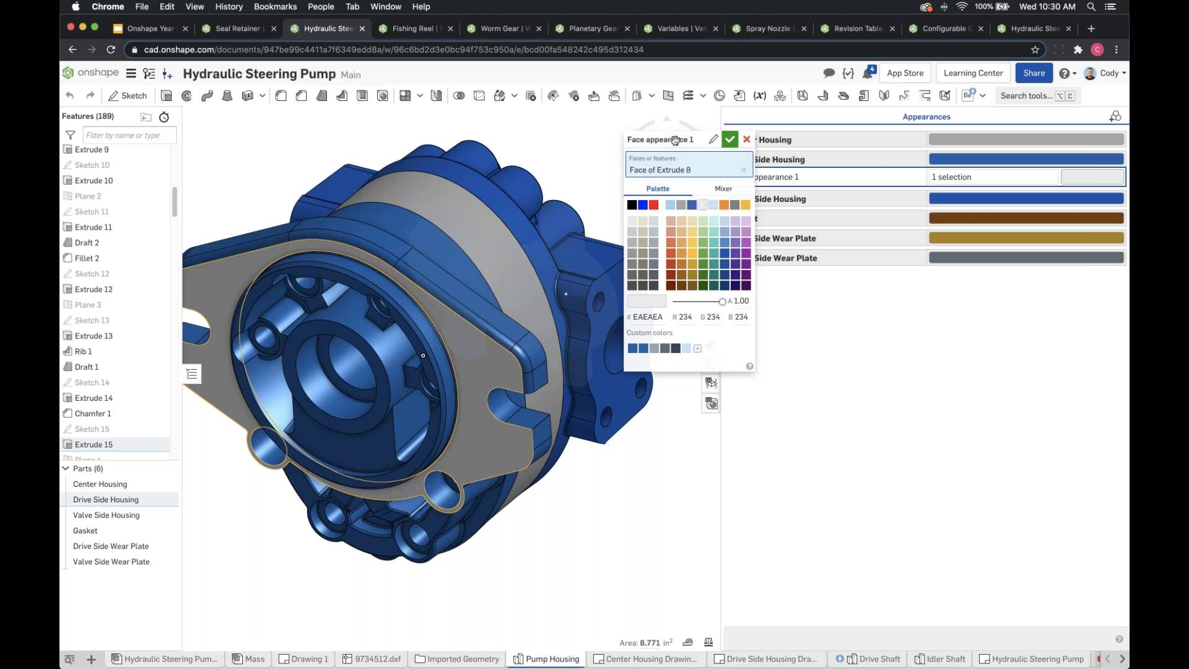Click the Share button
The height and width of the screenshot is (669, 1189).
point(1034,73)
